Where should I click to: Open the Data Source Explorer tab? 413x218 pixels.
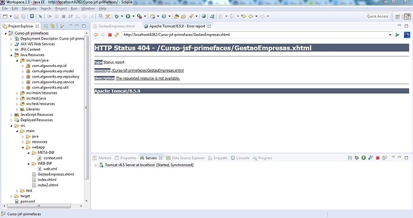185,158
